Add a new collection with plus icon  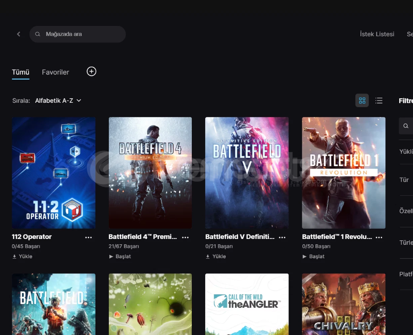click(x=91, y=71)
